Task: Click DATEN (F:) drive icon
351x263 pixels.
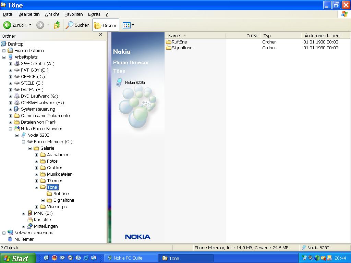Action: [x=17, y=89]
